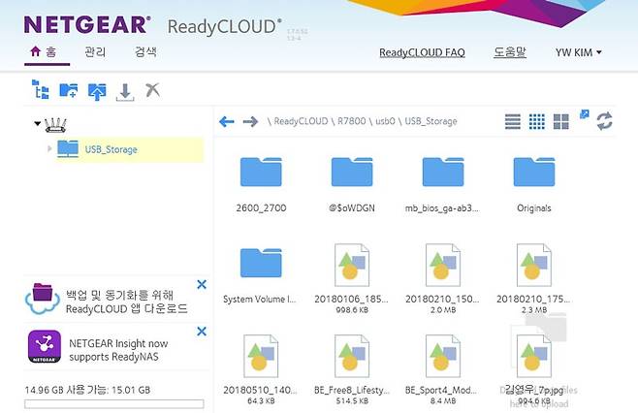Click the 14.96 GB storage status text
This screenshot has width=638, height=413.
pos(87,390)
